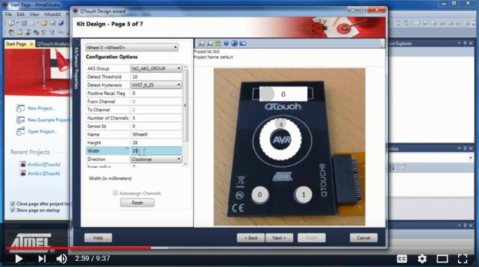Click the zoom out magnifier icon
Screen dimensions: 479x267
[x=210, y=44]
